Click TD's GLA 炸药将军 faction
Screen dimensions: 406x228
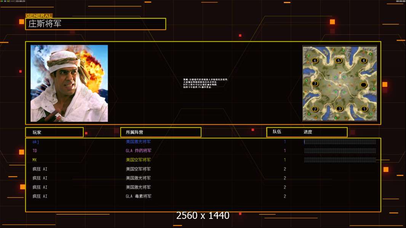point(139,150)
